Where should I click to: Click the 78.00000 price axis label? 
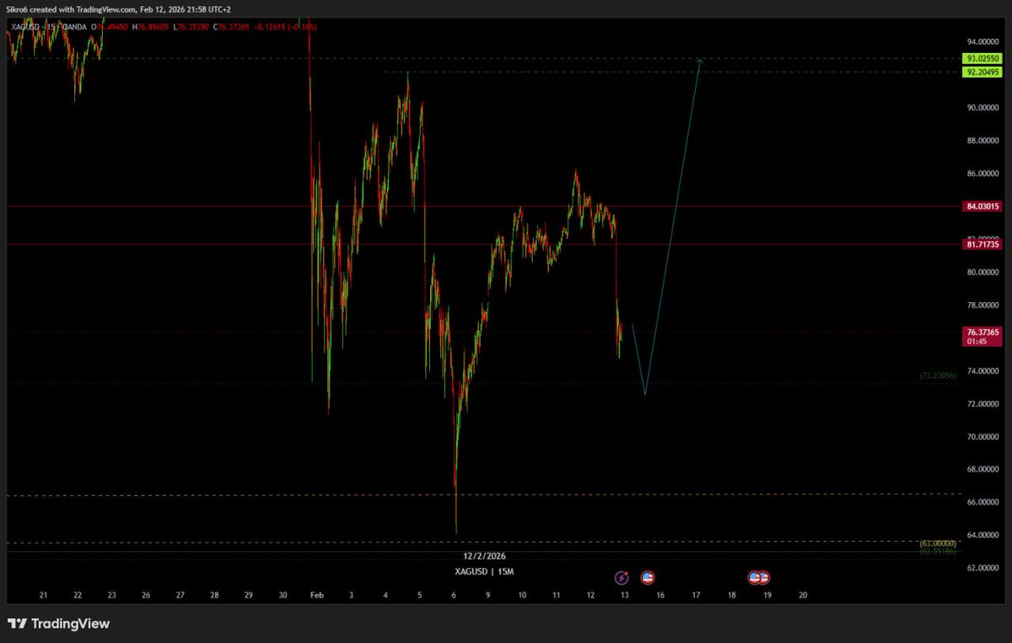pyautogui.click(x=983, y=305)
